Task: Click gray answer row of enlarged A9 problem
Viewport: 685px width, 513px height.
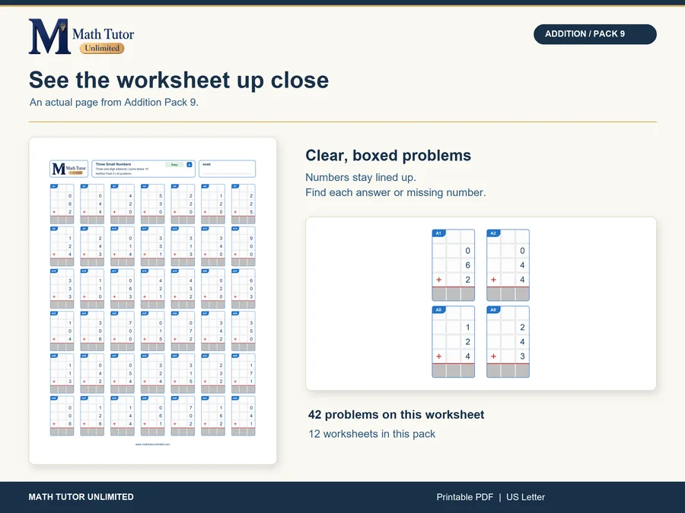Action: click(x=508, y=370)
